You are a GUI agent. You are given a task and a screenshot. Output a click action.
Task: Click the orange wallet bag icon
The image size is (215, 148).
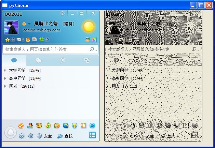28,40
